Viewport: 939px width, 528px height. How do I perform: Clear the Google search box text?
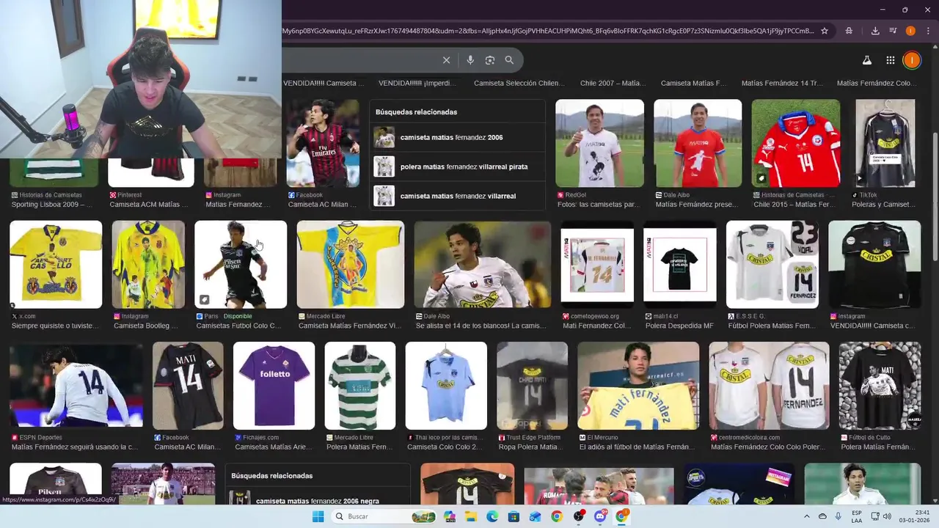coord(446,60)
